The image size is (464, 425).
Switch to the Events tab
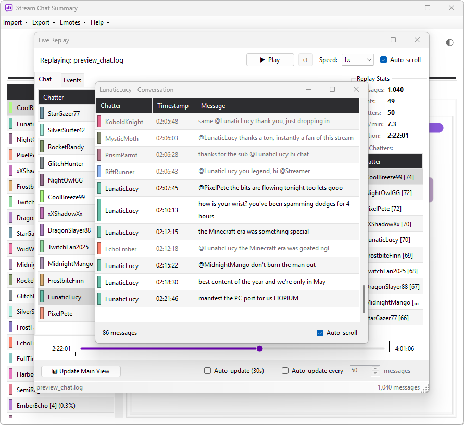click(72, 80)
